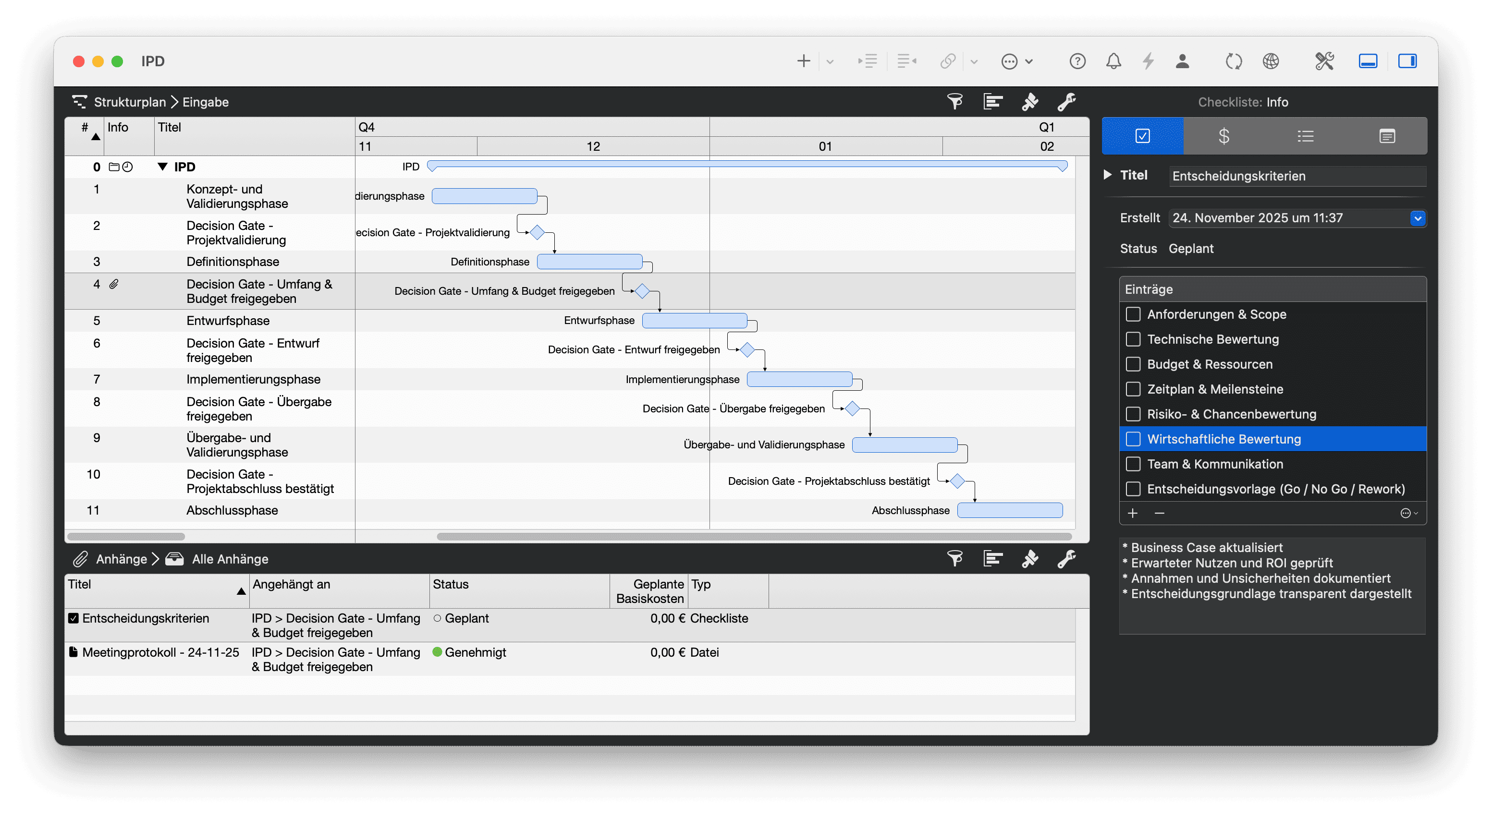Click the Gantt chart horizontal scrollbar
Screen dimensions: 1492x817
(x=753, y=536)
